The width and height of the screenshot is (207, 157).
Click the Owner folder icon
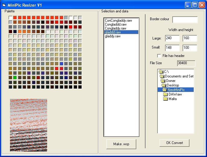pos(163,80)
